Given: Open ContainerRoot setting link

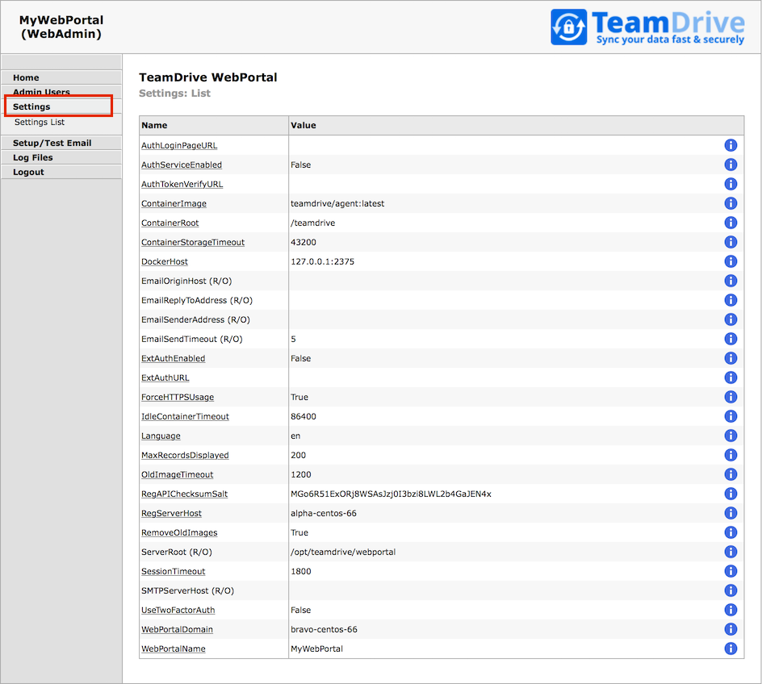Looking at the screenshot, I should 170,223.
